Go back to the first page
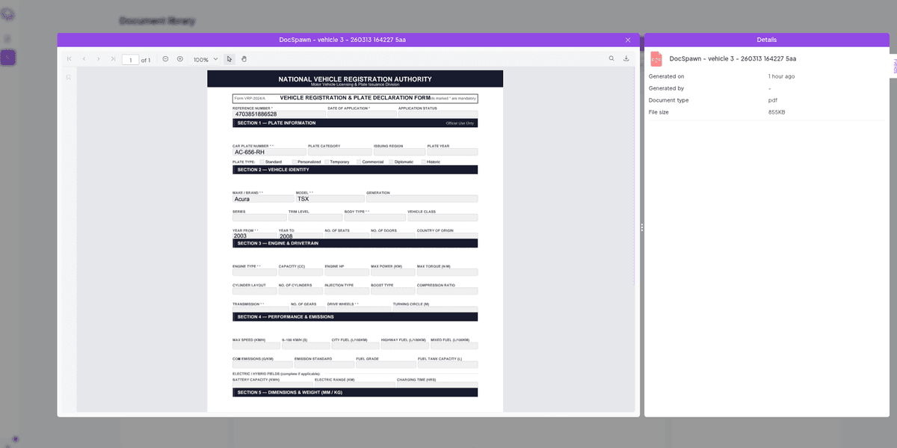Screen dimensions: 897x448 pos(69,58)
